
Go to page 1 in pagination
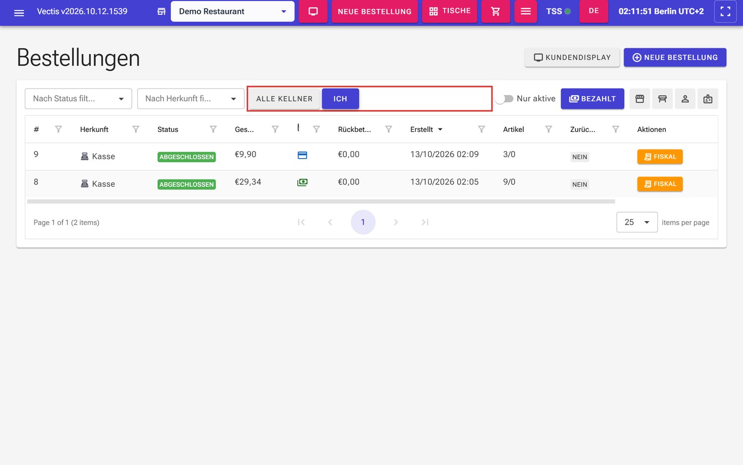363,222
